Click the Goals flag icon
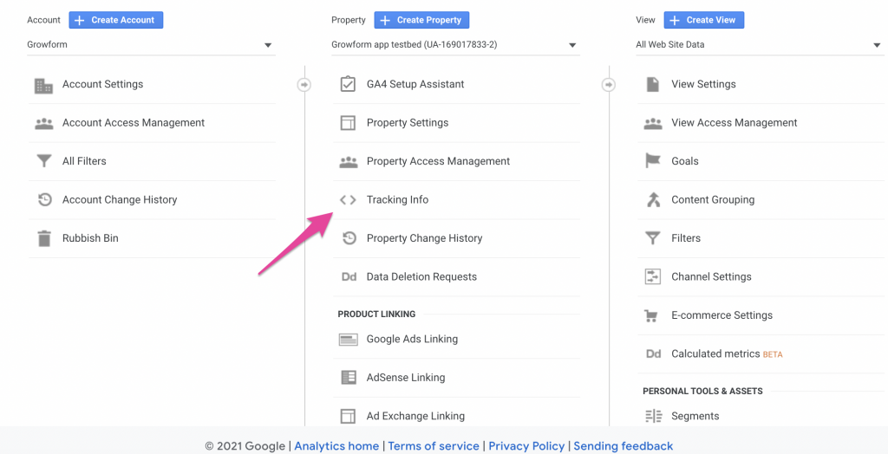This screenshot has height=454, width=888. pyautogui.click(x=653, y=161)
